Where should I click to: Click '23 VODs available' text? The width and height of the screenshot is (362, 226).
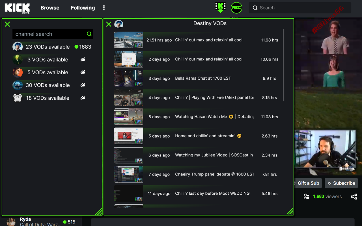[48, 47]
